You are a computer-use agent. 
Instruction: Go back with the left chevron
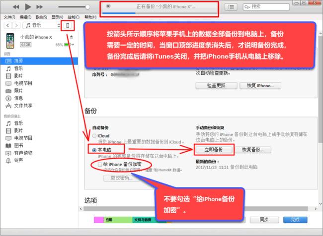point(8,25)
